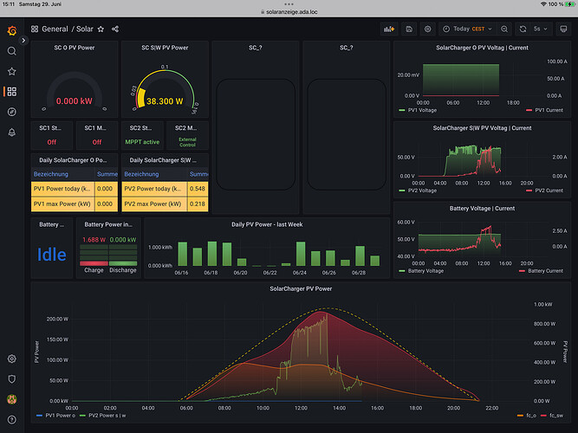The height and width of the screenshot is (433, 578).
Task: Click the 38.300 W gauge reading
Action: 165,101
